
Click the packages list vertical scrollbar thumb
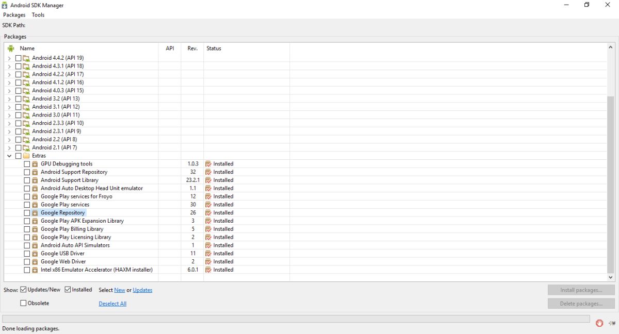click(611, 184)
